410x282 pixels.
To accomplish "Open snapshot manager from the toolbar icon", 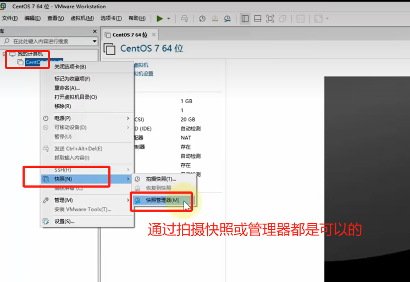I will tap(228, 19).
